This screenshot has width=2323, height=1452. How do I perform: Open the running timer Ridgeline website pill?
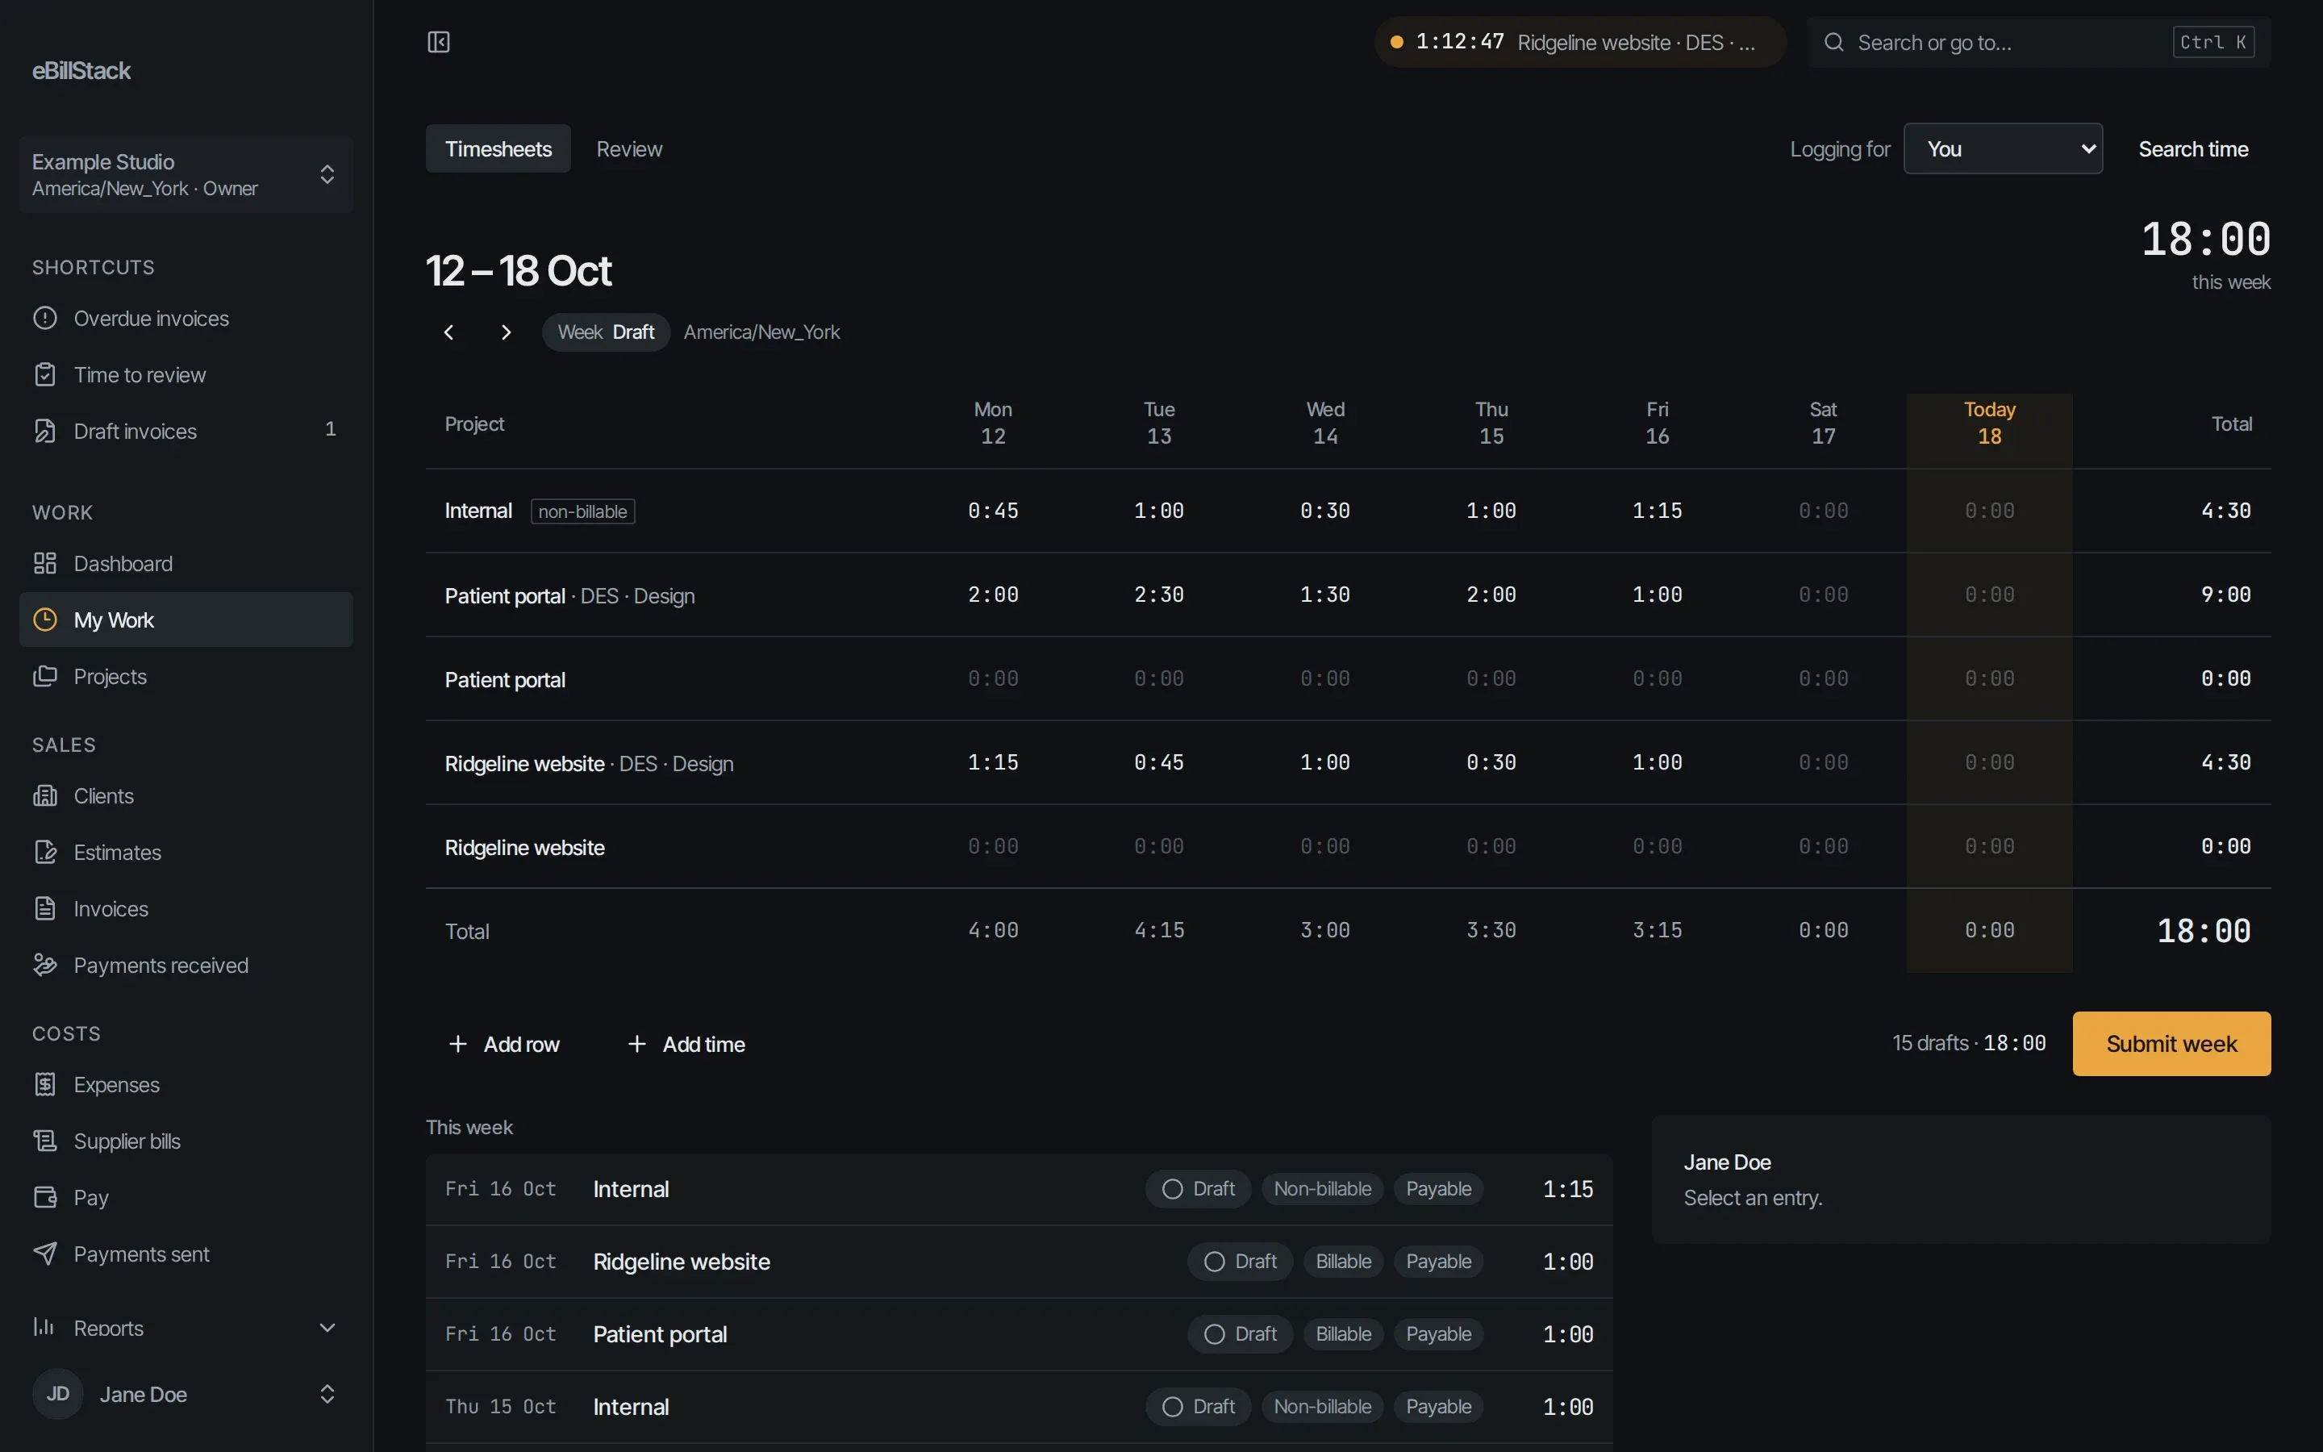point(1579,42)
